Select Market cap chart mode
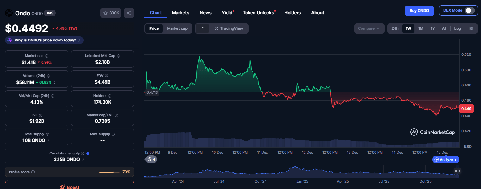The width and height of the screenshot is (481, 189). click(177, 28)
